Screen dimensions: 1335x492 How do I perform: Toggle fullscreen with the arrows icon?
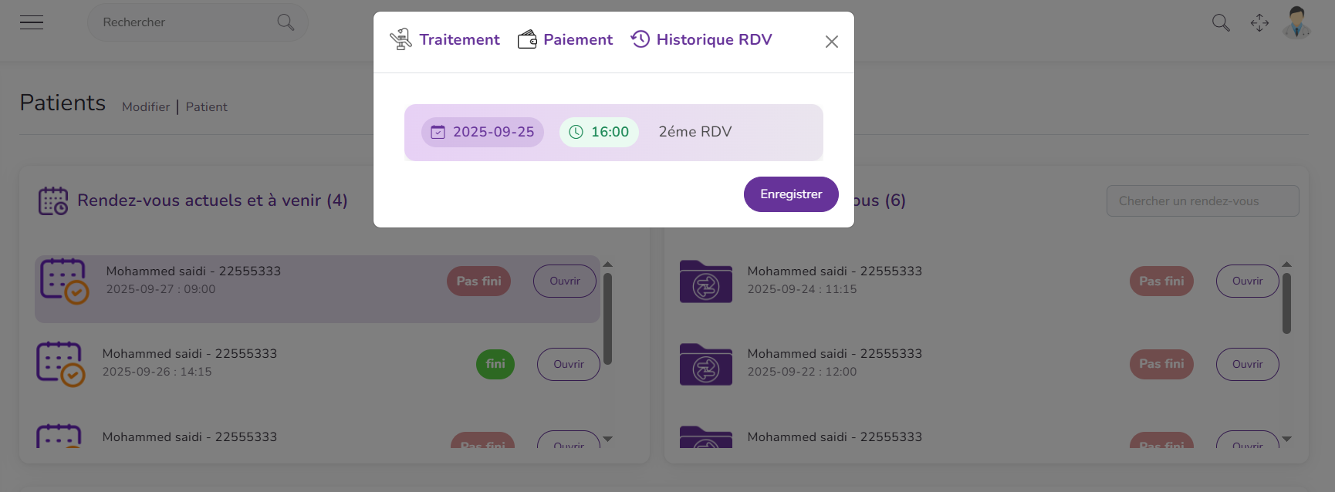(1259, 23)
